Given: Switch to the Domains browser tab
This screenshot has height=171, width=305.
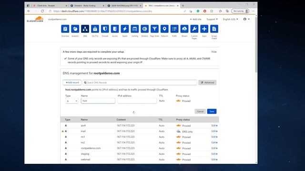Looking at the screenshot, I should coord(87,6).
